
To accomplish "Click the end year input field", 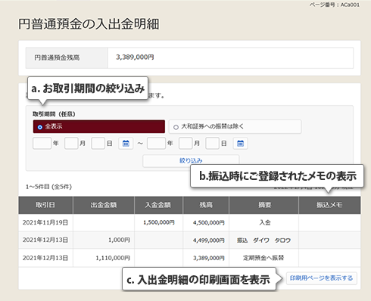I will (156, 144).
